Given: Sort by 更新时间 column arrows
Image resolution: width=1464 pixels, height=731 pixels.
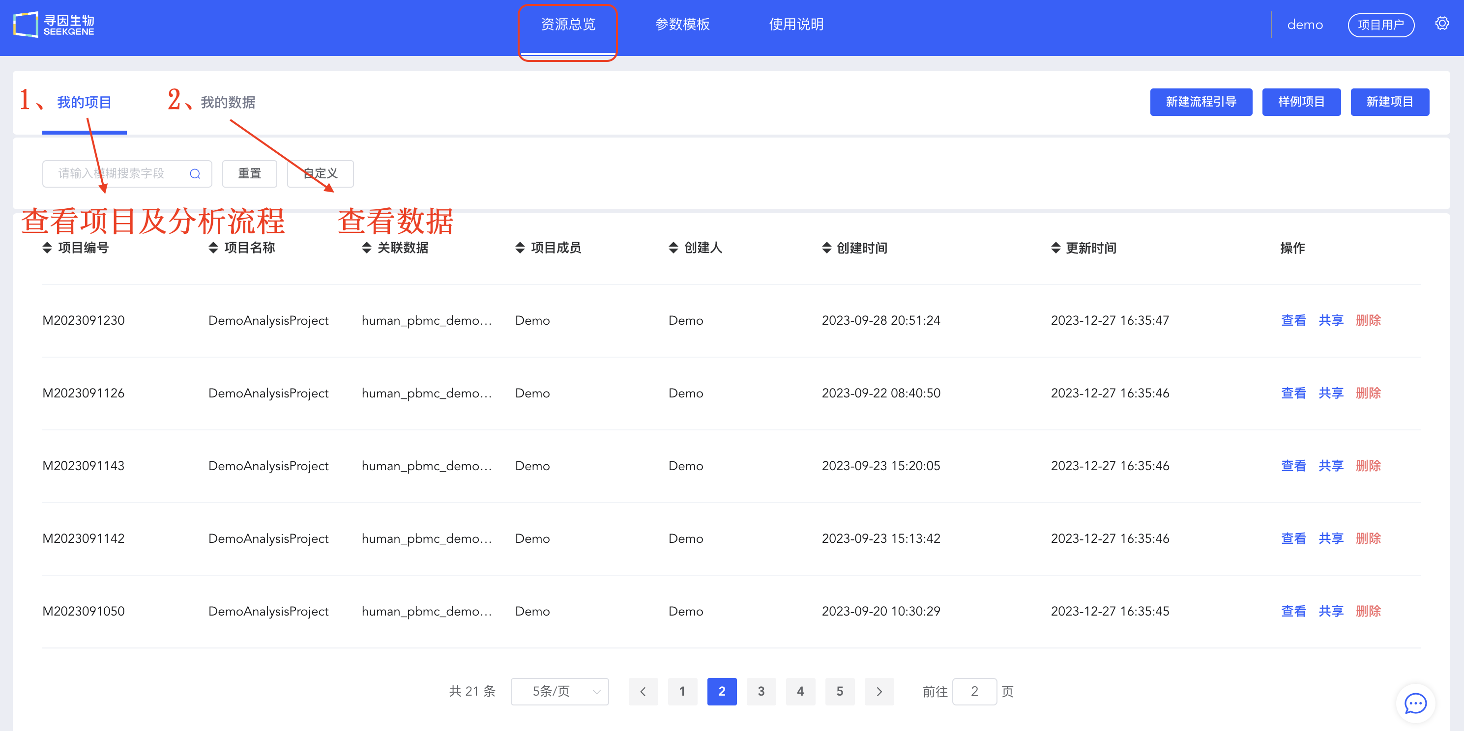Looking at the screenshot, I should point(1056,248).
